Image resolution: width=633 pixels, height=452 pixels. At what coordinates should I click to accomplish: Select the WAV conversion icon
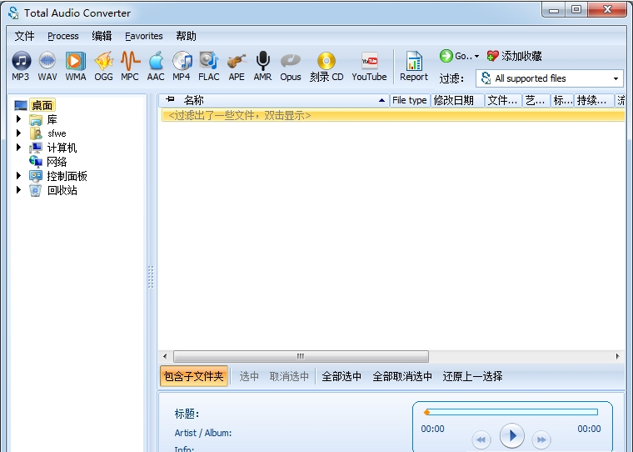(47, 62)
